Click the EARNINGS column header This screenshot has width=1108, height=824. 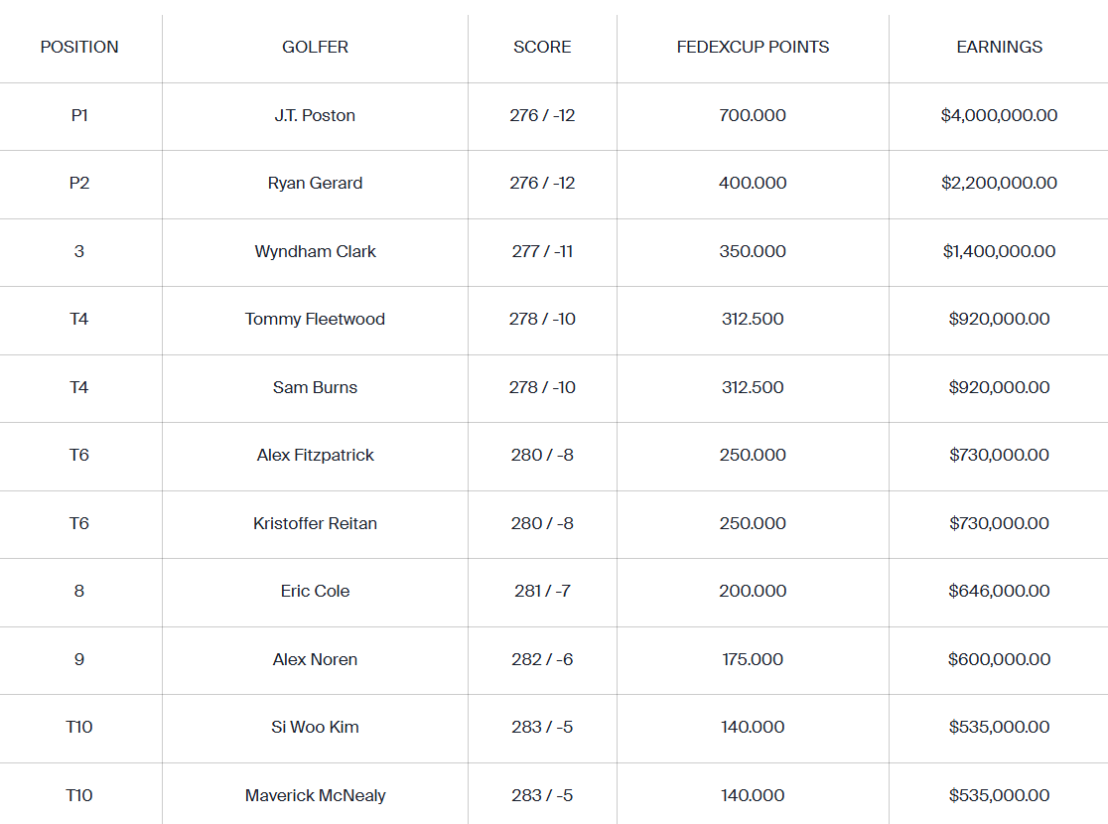[x=999, y=47]
